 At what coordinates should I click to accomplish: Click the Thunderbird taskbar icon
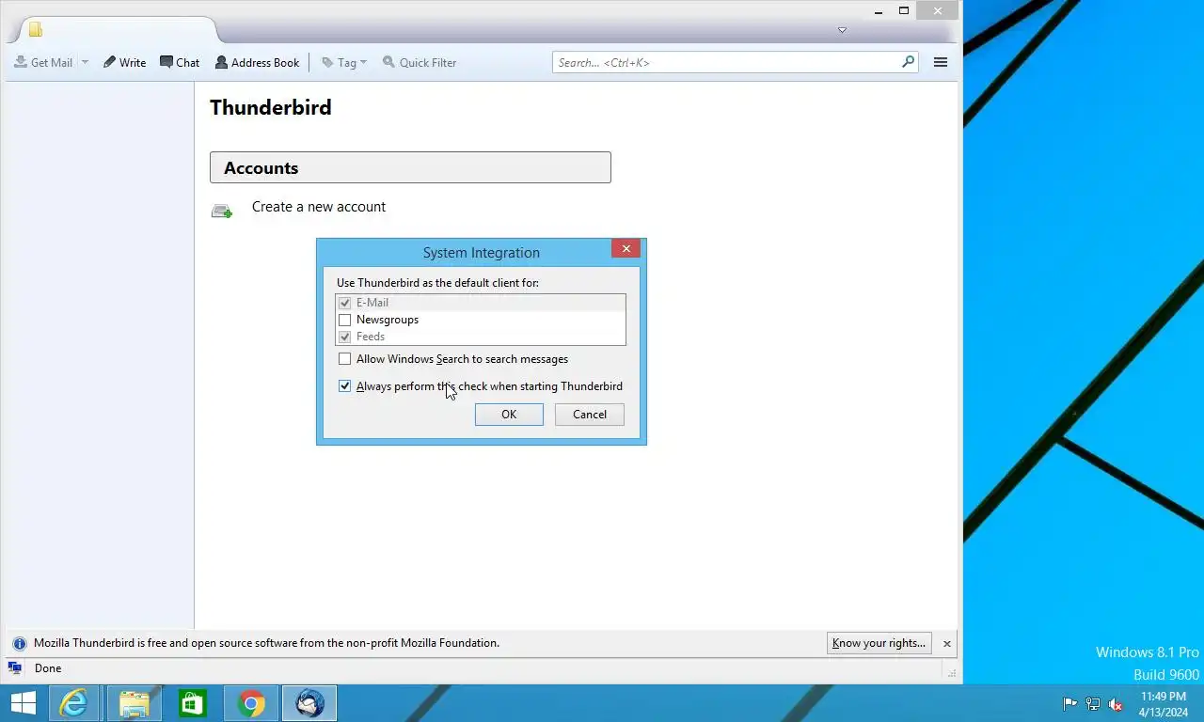click(309, 703)
